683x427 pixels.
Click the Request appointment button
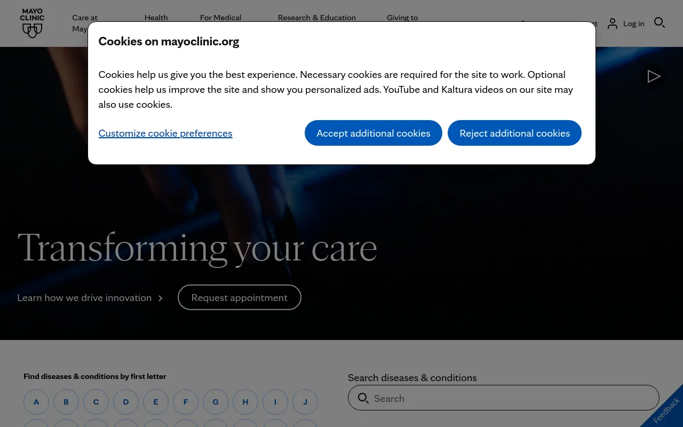[239, 297]
